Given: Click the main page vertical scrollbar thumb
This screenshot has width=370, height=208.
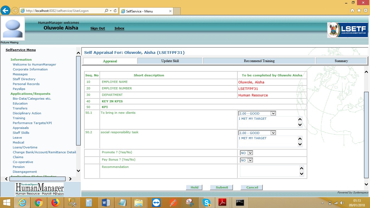Looking at the screenshot, I should [x=366, y=135].
